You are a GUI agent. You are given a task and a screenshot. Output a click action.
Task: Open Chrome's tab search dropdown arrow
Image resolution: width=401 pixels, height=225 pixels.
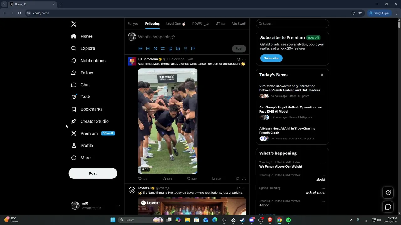click(4, 4)
